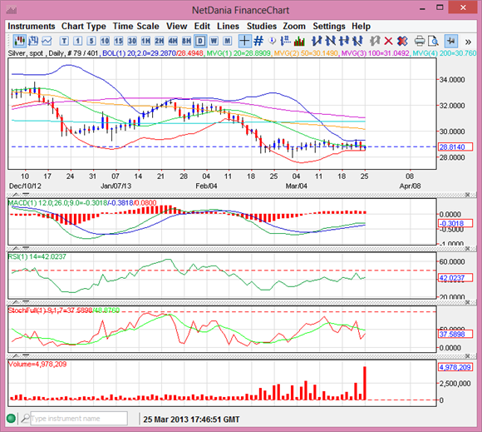Select the fourth blue line drawing tool

(357, 41)
